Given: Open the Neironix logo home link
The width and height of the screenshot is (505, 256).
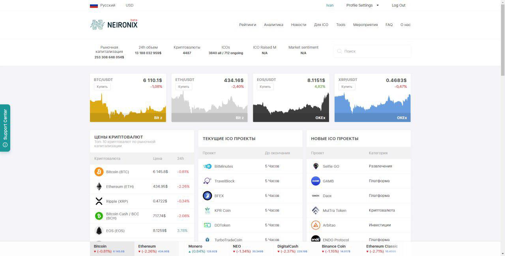Looking at the screenshot, I should point(114,24).
